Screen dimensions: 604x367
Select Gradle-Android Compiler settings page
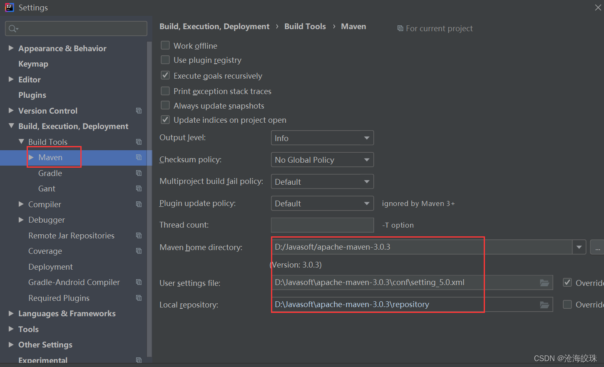[x=74, y=282]
